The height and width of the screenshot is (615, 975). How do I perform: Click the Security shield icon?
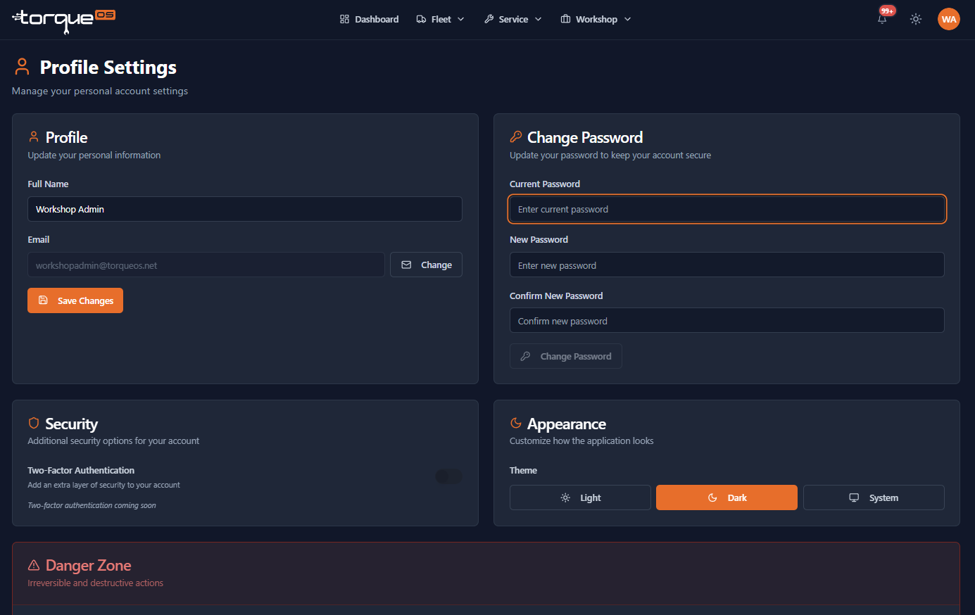pos(33,423)
